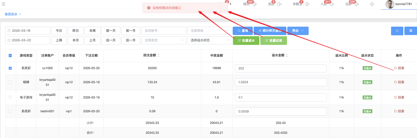Screen dimensions: 417x138
Task: Click the hamburger menu icon
Action: 3,4
